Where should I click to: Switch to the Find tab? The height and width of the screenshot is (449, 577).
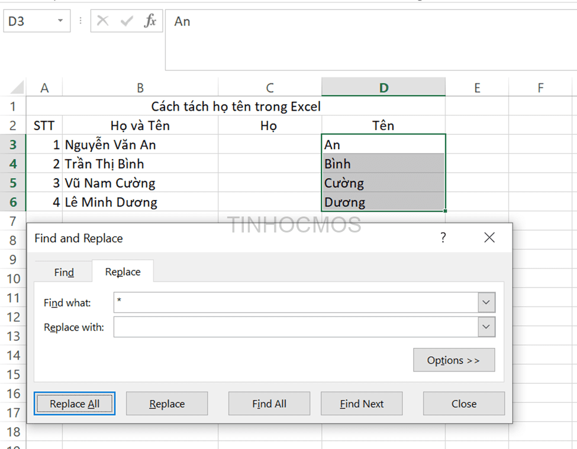coord(64,272)
